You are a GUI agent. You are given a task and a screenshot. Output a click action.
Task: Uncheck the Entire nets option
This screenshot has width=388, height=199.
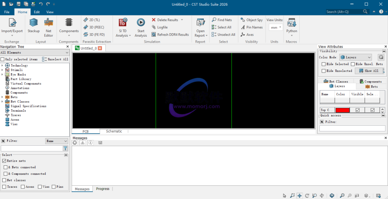[4, 161]
